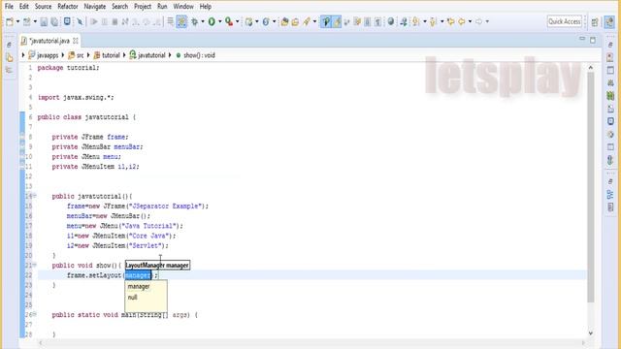Toggle Skip All Breakpoints icon
This screenshot has height=349, width=621.
[x=80, y=21]
